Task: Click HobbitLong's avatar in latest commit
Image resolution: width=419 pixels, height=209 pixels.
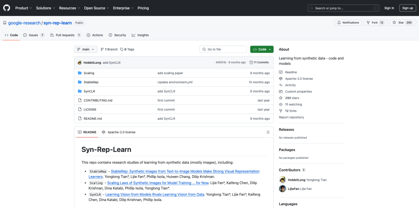Action: coord(80,63)
